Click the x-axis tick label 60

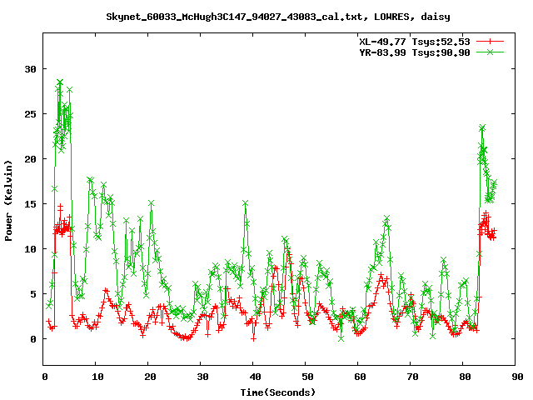360,377
